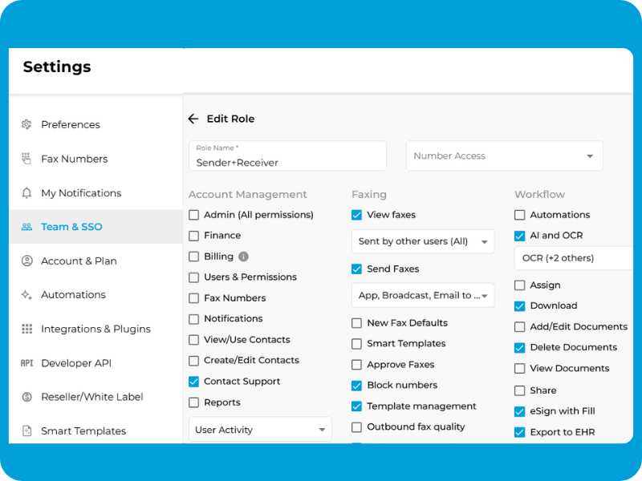
Task: Expand the Sent by other users dropdown
Action: [422, 241]
